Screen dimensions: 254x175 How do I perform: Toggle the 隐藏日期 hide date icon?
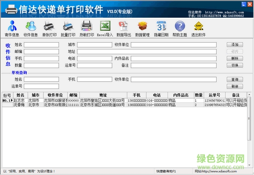(161, 28)
